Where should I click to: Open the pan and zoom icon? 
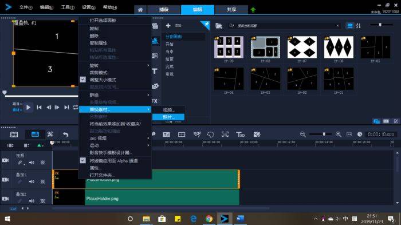coord(225,134)
